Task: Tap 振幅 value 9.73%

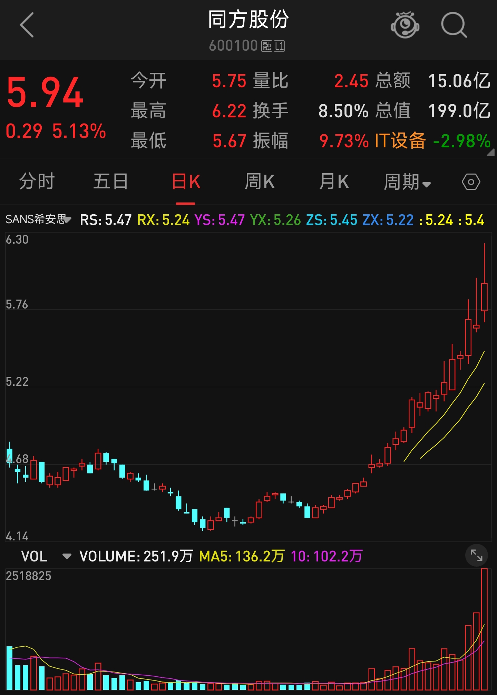Action: (x=344, y=141)
